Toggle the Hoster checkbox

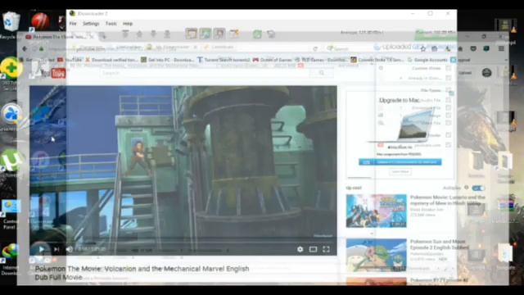tap(449, 135)
